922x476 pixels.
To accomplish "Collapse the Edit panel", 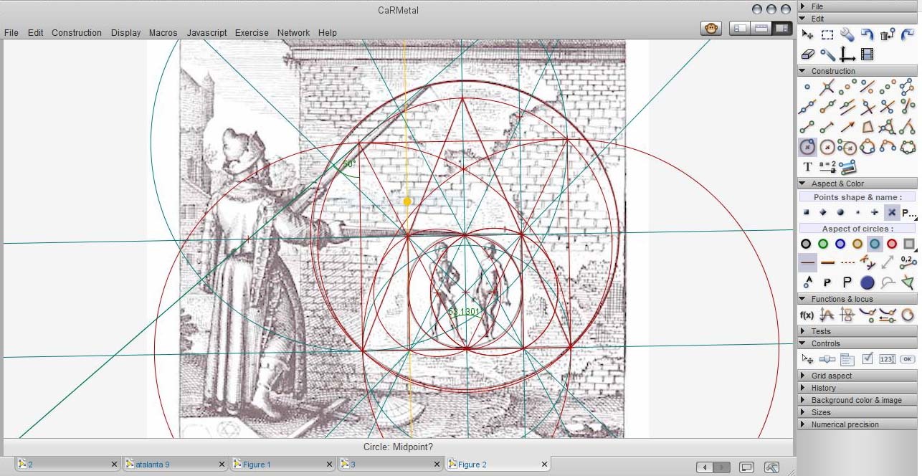I will 857,19.
